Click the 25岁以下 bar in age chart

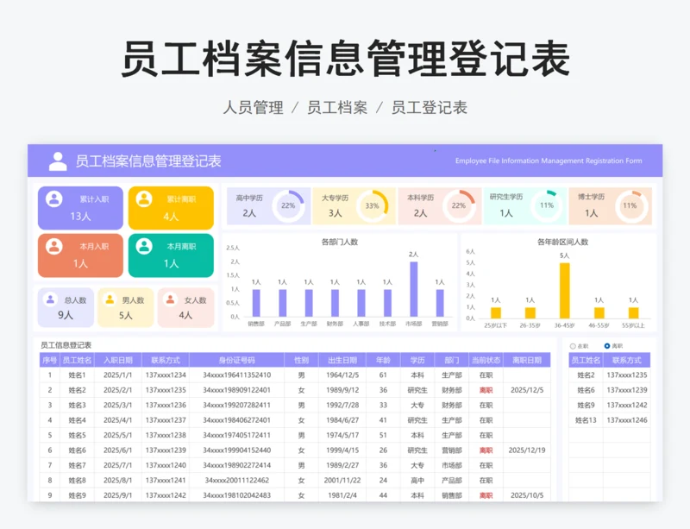tap(496, 312)
